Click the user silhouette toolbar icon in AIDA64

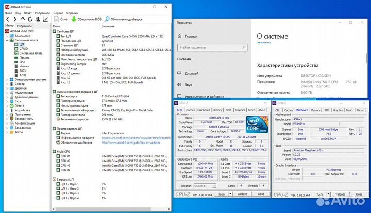point(38,19)
